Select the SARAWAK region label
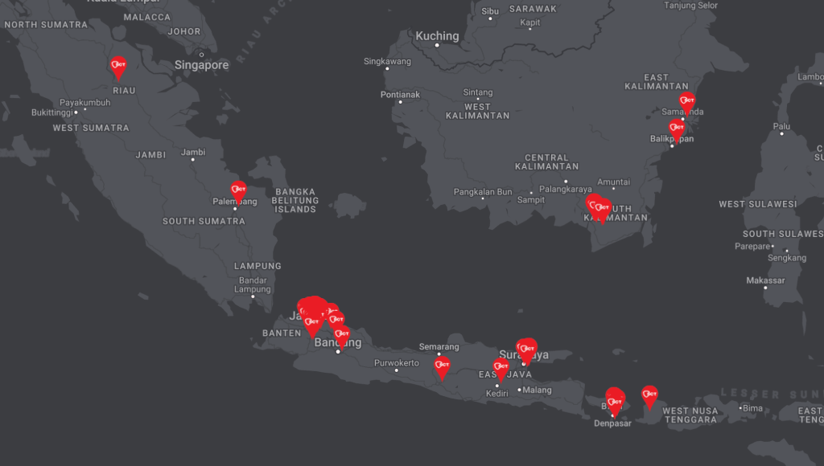 pos(533,9)
